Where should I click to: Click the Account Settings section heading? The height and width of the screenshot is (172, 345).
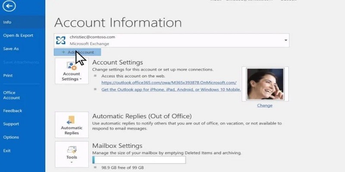[x=117, y=62]
